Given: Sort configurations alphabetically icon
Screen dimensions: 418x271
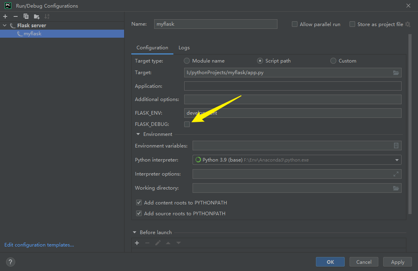Looking at the screenshot, I should (x=47, y=16).
